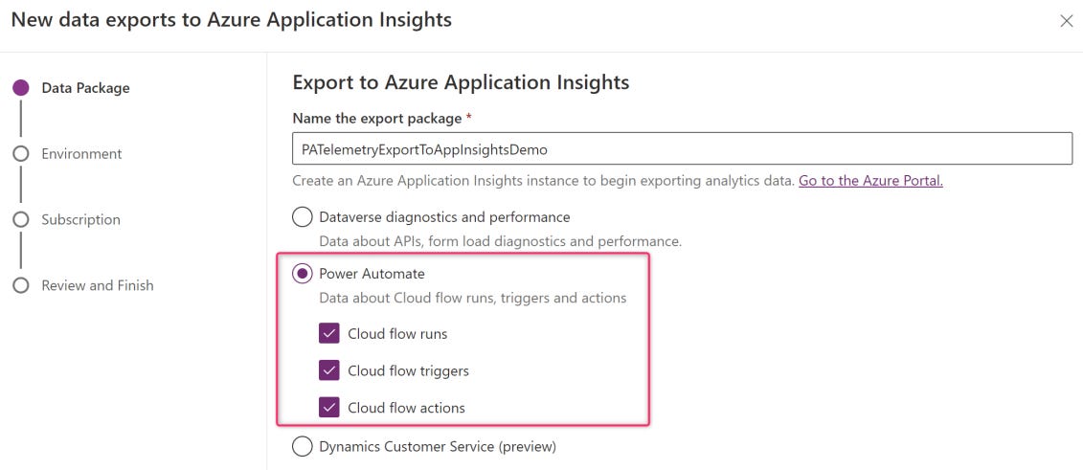Image resolution: width=1083 pixels, height=470 pixels.
Task: Click the Data Package step circle
Action: (x=21, y=88)
